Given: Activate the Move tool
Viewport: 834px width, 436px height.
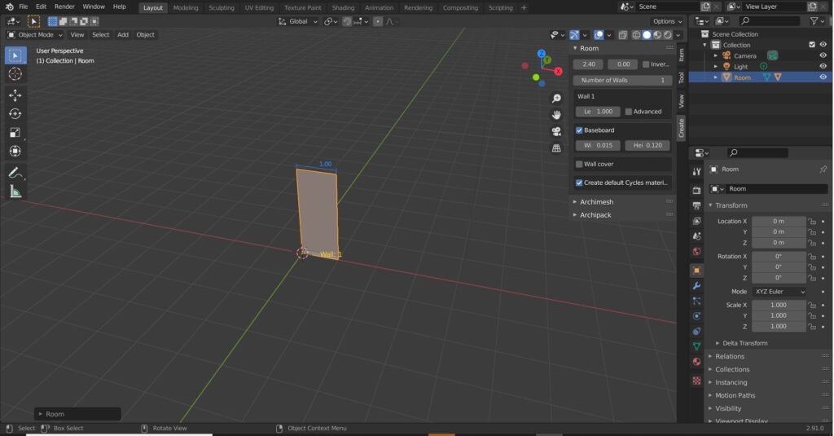Looking at the screenshot, I should tap(15, 95).
